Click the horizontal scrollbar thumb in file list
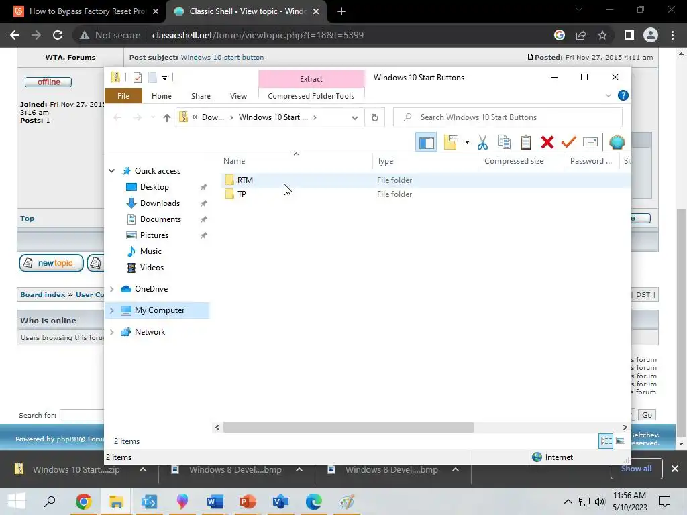 coord(348,427)
